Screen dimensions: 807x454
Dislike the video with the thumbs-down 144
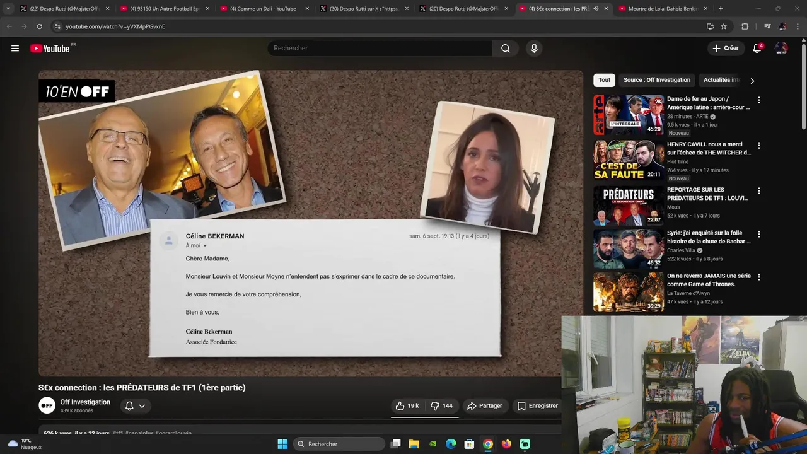click(441, 406)
